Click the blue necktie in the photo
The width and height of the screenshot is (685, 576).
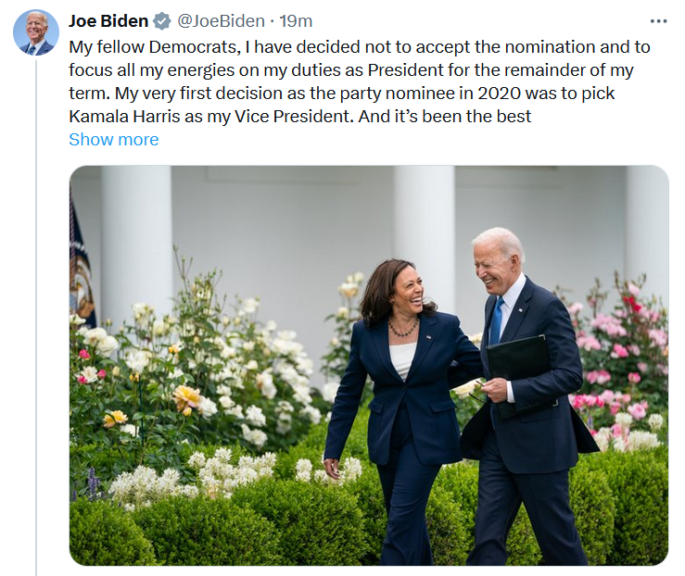pyautogui.click(x=497, y=320)
